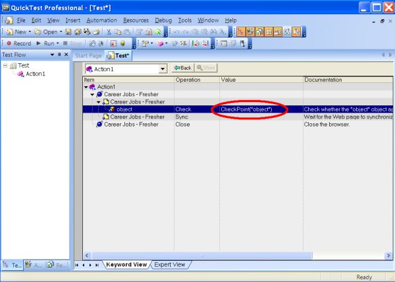Toggle the Resources pane view button

point(259,32)
